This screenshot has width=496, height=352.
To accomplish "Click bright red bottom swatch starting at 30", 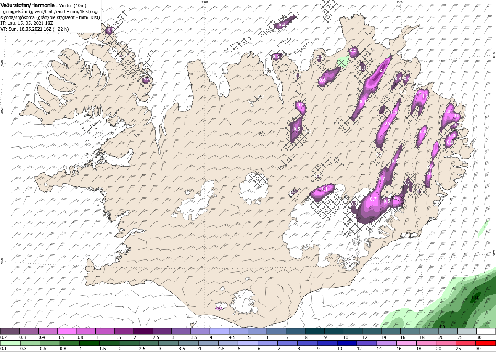I will [485, 344].
